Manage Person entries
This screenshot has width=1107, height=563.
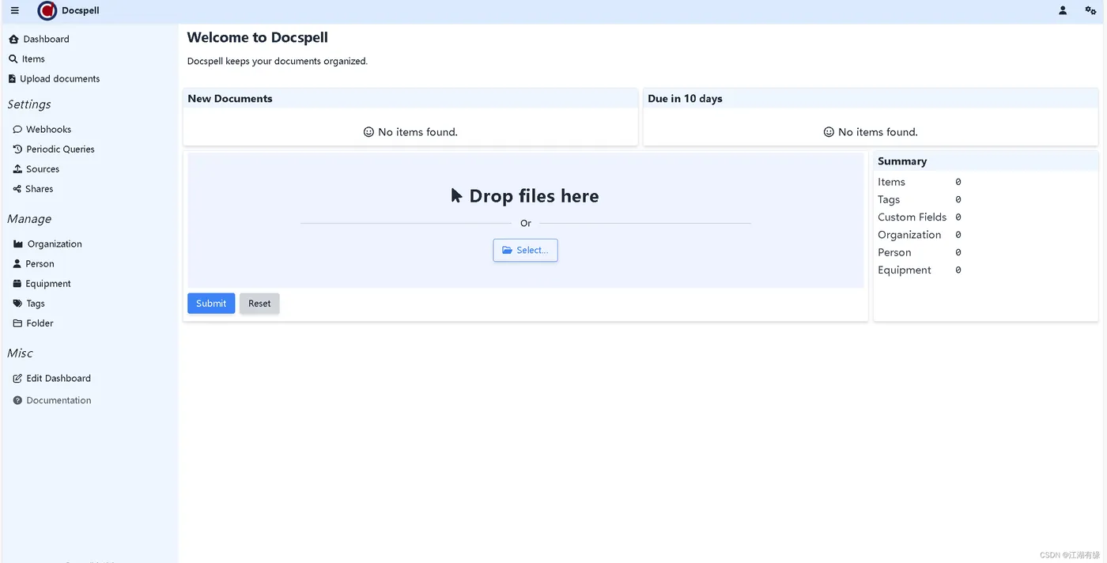click(40, 264)
